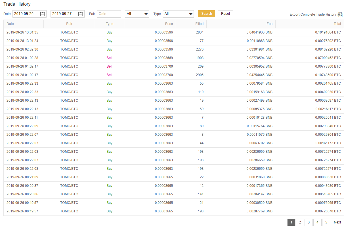Select the date 2019-09-26 02:32:30
The width and height of the screenshot is (346, 228).
[22, 49]
